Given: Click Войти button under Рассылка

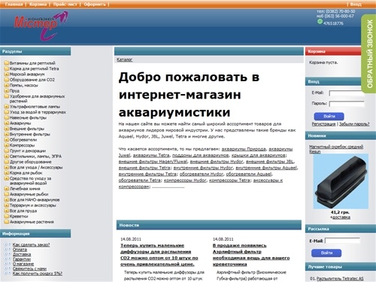Looking at the screenshot, I should 326,253.
